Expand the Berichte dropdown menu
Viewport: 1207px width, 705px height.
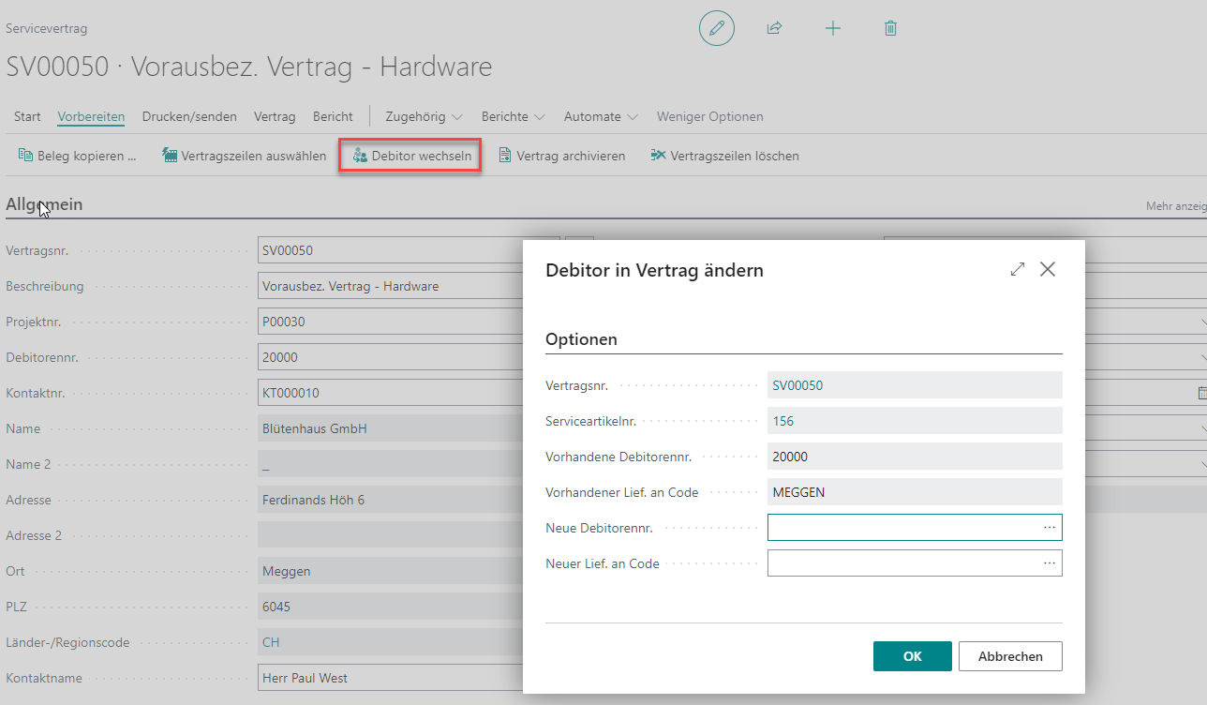point(514,116)
